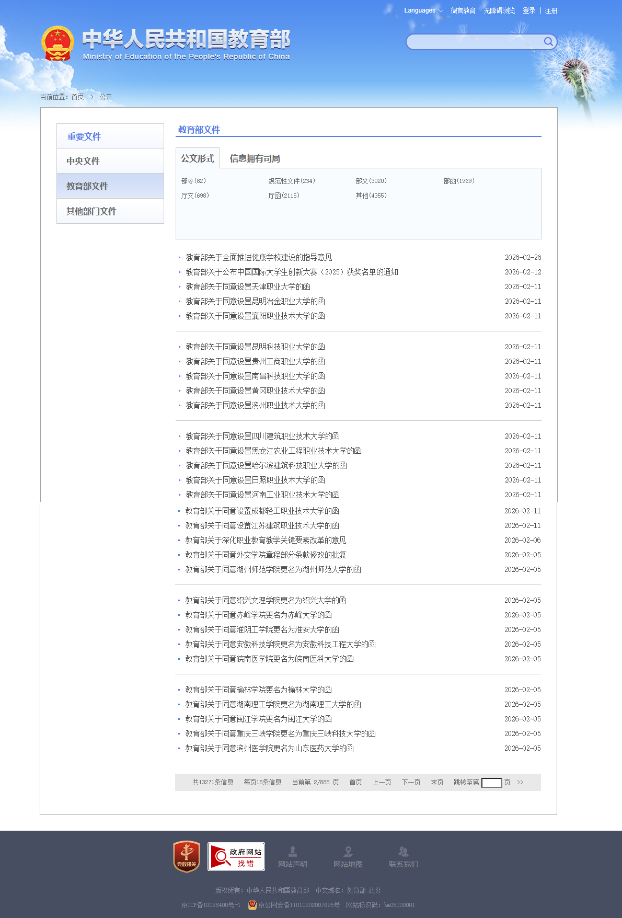Select the 公文形式 tab
622x918 pixels.
(x=198, y=158)
